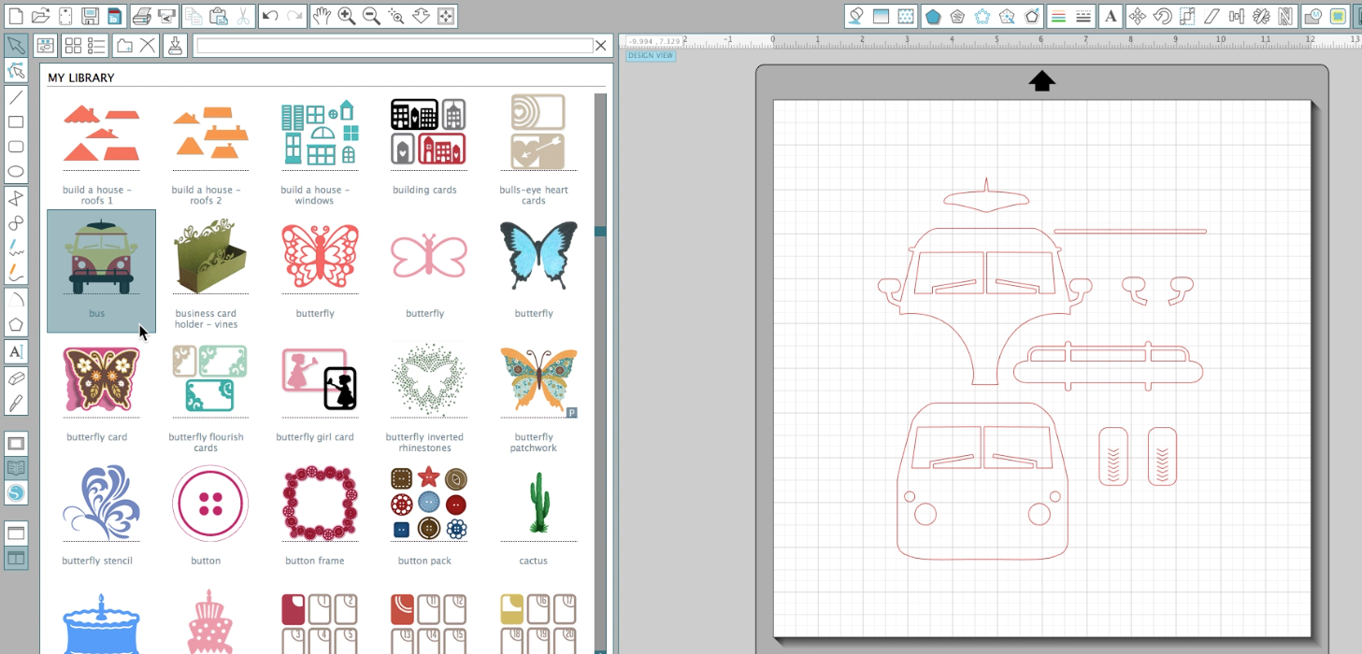Click the library search field
This screenshot has height=654, width=1362.
(394, 45)
